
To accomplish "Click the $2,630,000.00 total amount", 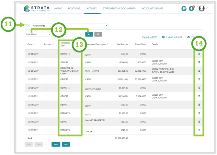I will point(121,138).
